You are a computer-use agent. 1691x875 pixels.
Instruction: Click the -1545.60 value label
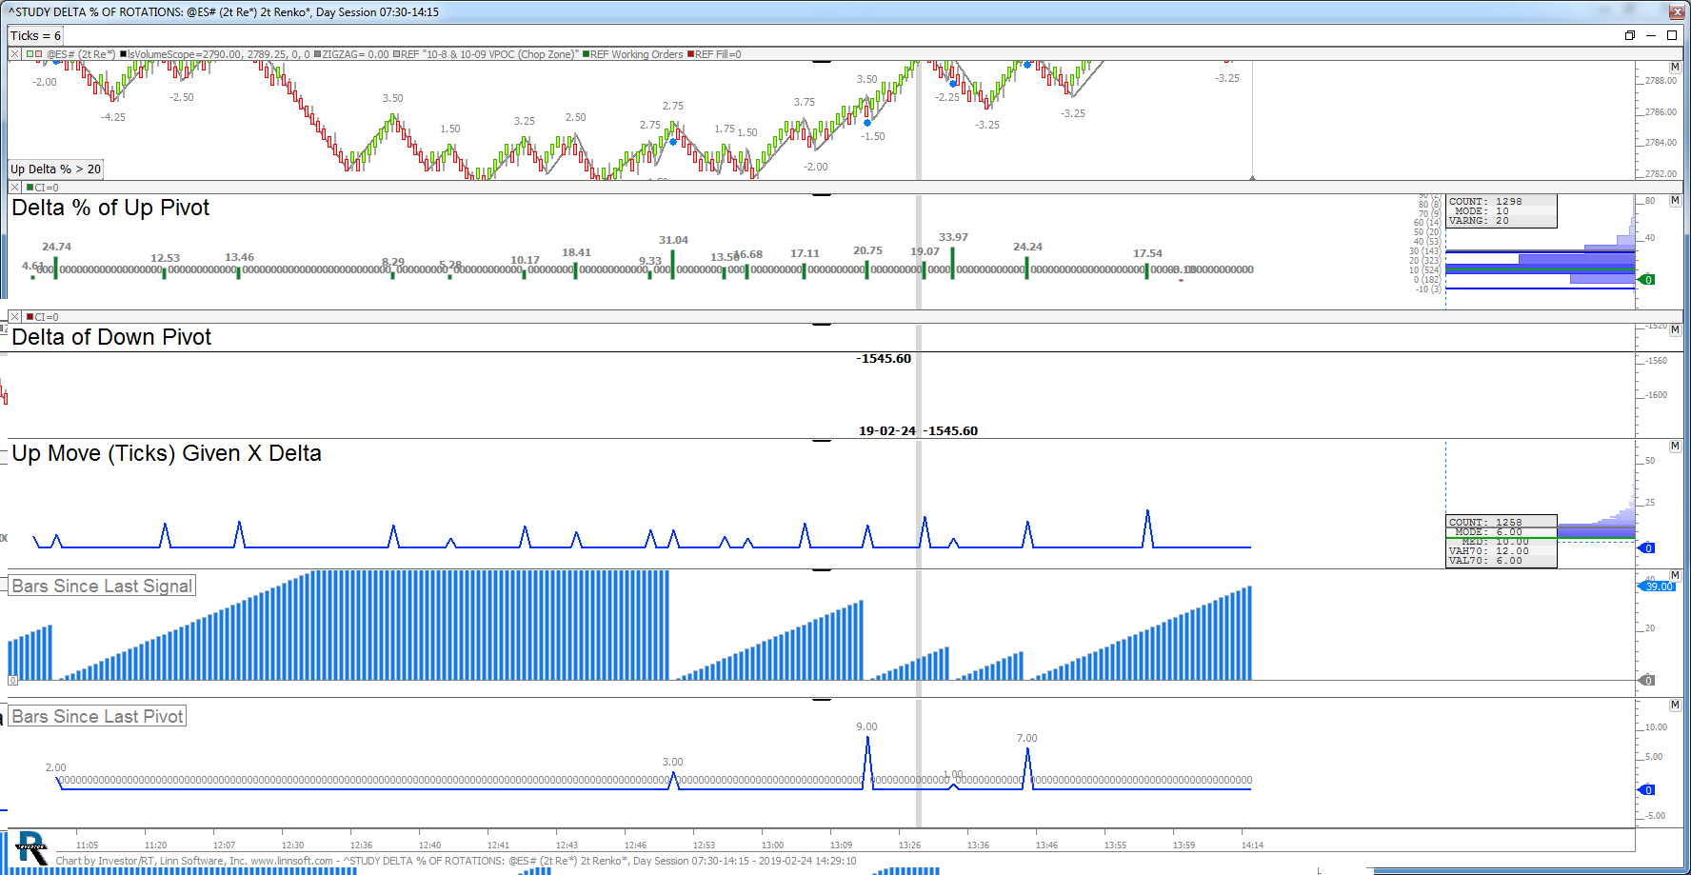[884, 359]
